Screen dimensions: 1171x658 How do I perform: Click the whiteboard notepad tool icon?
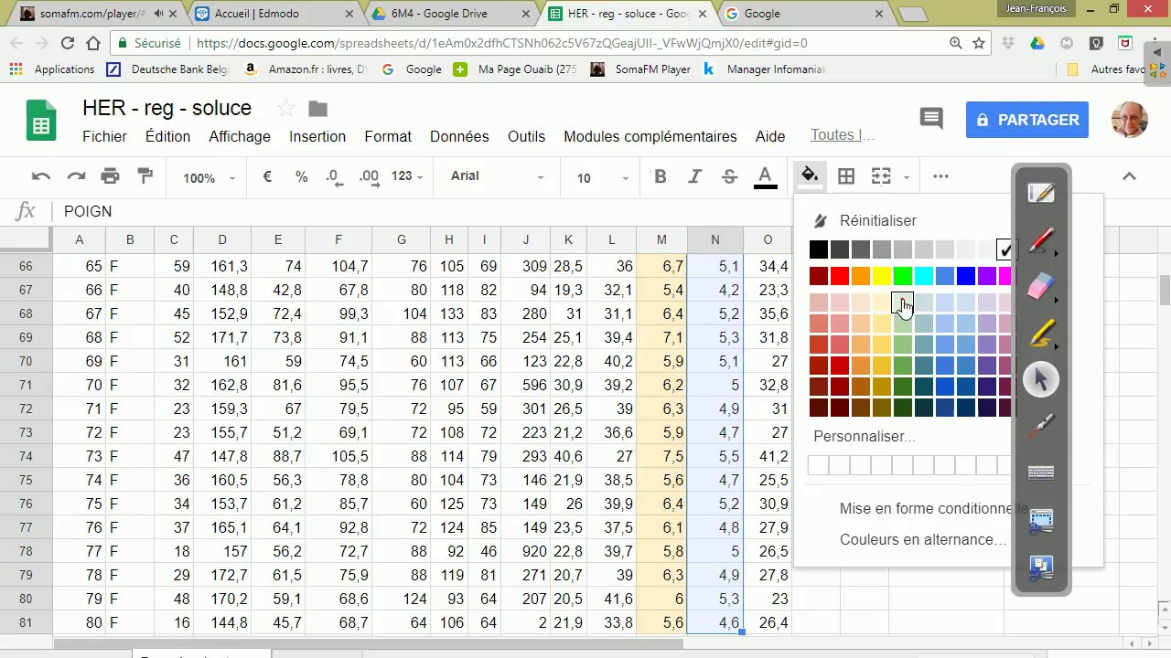1041,193
